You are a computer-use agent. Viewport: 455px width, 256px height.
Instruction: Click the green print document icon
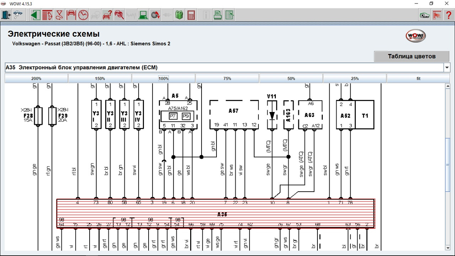click(218, 15)
